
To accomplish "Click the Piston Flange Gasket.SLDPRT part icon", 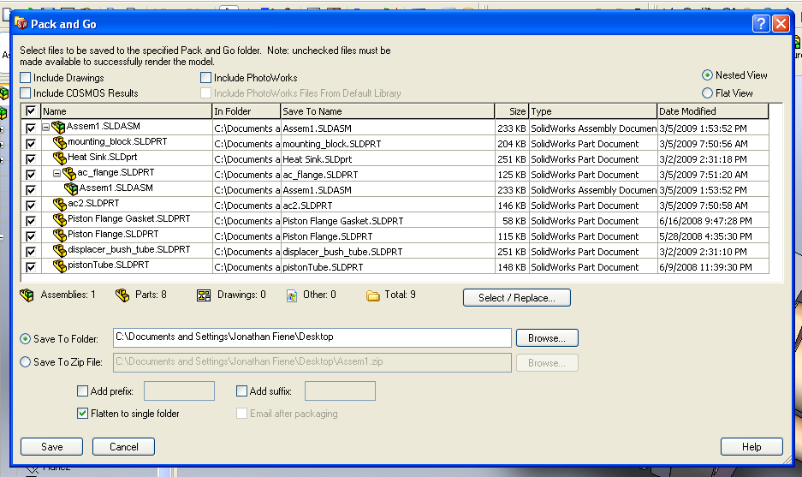I will point(59,219).
